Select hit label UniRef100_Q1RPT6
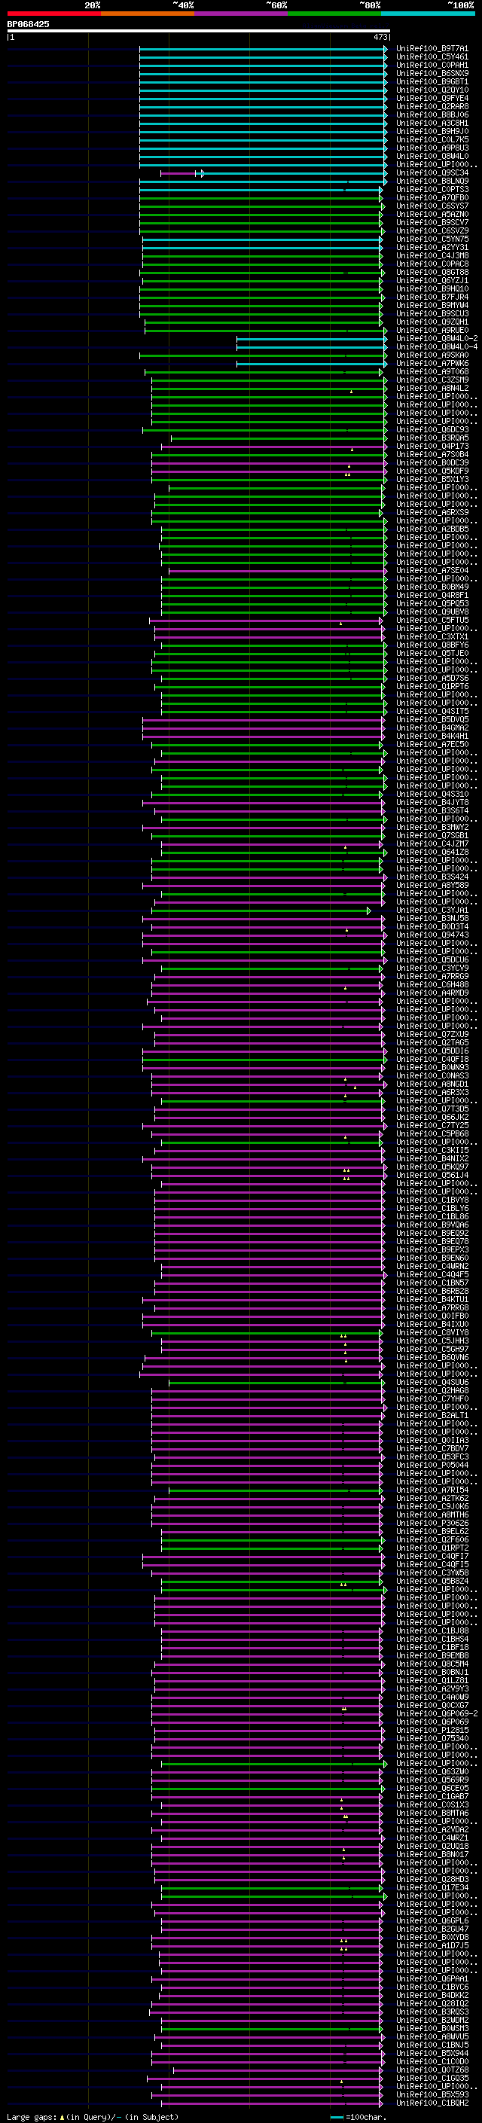The width and height of the screenshot is (482, 2123). click(432, 687)
